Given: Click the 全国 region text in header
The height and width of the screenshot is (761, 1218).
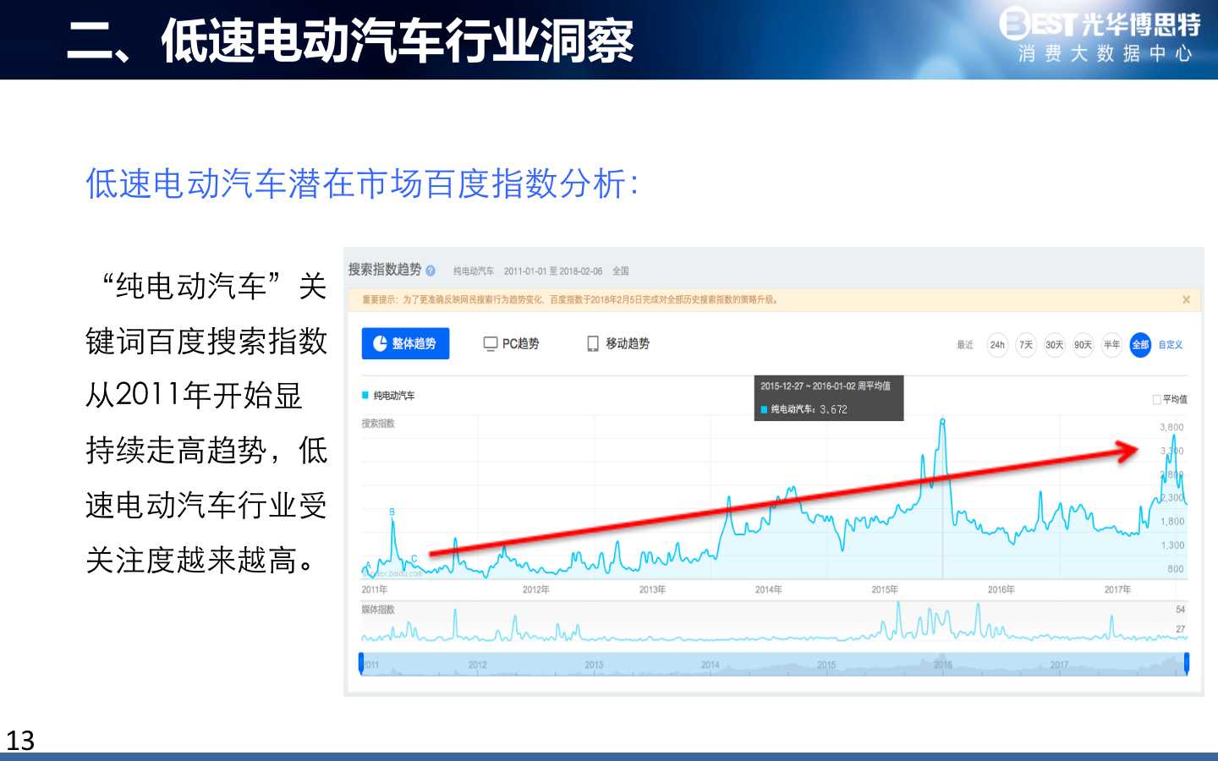Looking at the screenshot, I should 621,271.
